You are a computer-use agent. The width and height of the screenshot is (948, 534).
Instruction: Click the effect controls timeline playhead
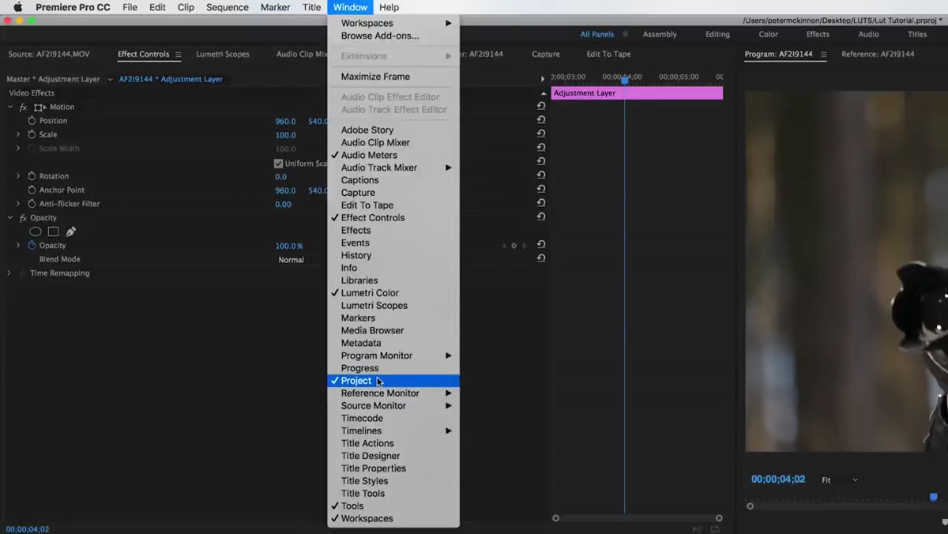pyautogui.click(x=624, y=81)
